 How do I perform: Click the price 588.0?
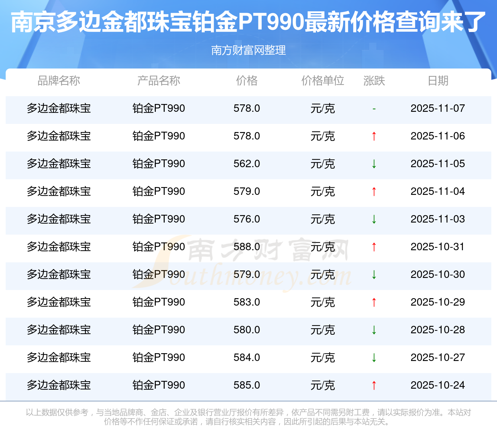[247, 247]
